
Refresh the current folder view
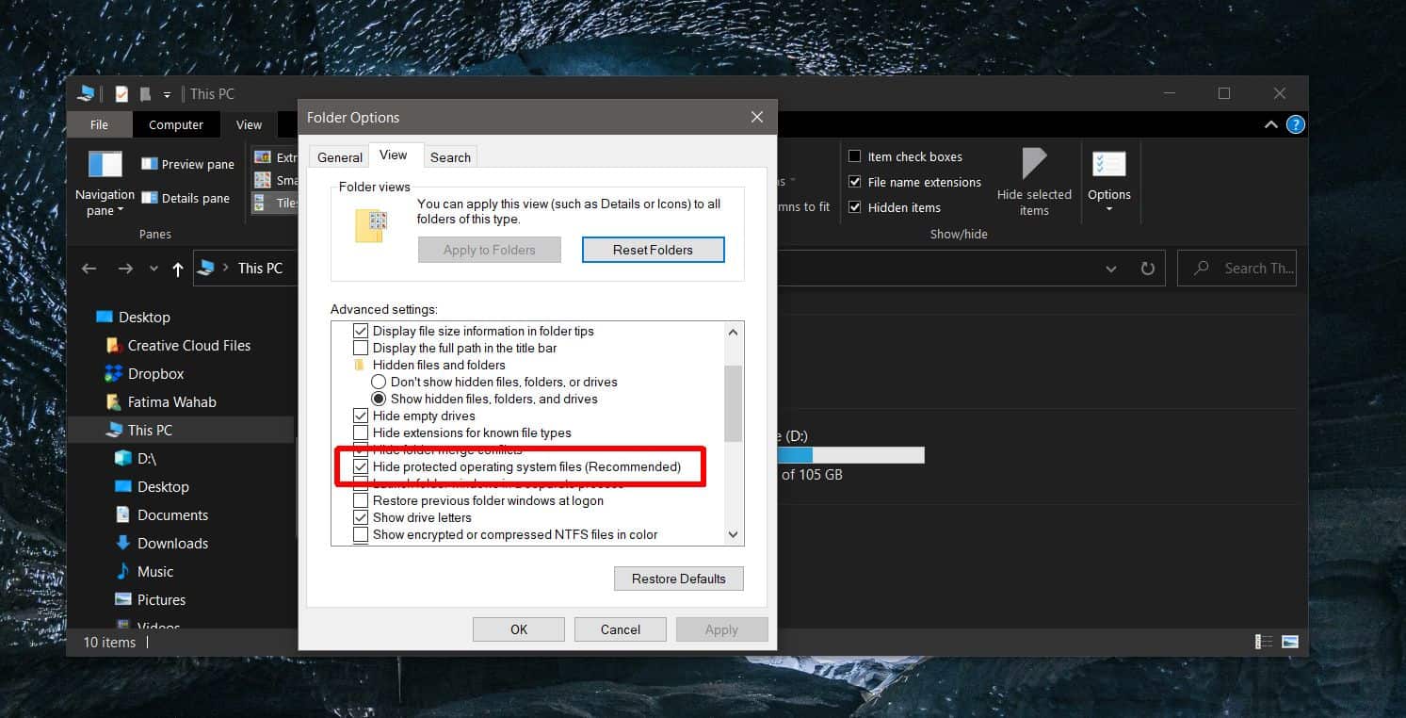[1148, 268]
